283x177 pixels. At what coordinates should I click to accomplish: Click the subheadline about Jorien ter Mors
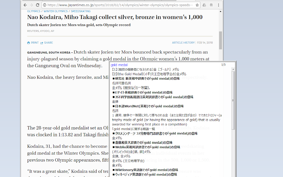pyautogui.click(x=79, y=25)
